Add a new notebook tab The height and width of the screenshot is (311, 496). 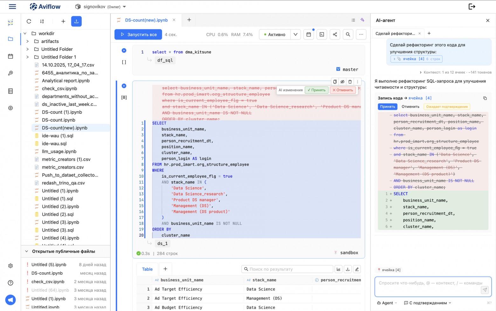click(x=189, y=20)
